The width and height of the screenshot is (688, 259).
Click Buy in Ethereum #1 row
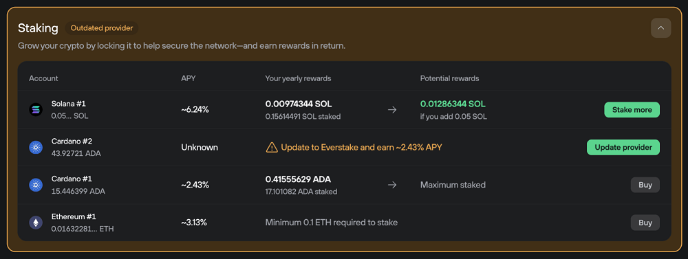[x=645, y=223]
